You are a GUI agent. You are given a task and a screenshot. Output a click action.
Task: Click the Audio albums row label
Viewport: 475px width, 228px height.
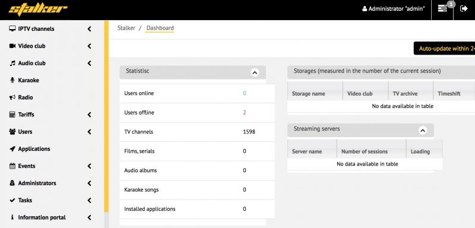click(141, 170)
